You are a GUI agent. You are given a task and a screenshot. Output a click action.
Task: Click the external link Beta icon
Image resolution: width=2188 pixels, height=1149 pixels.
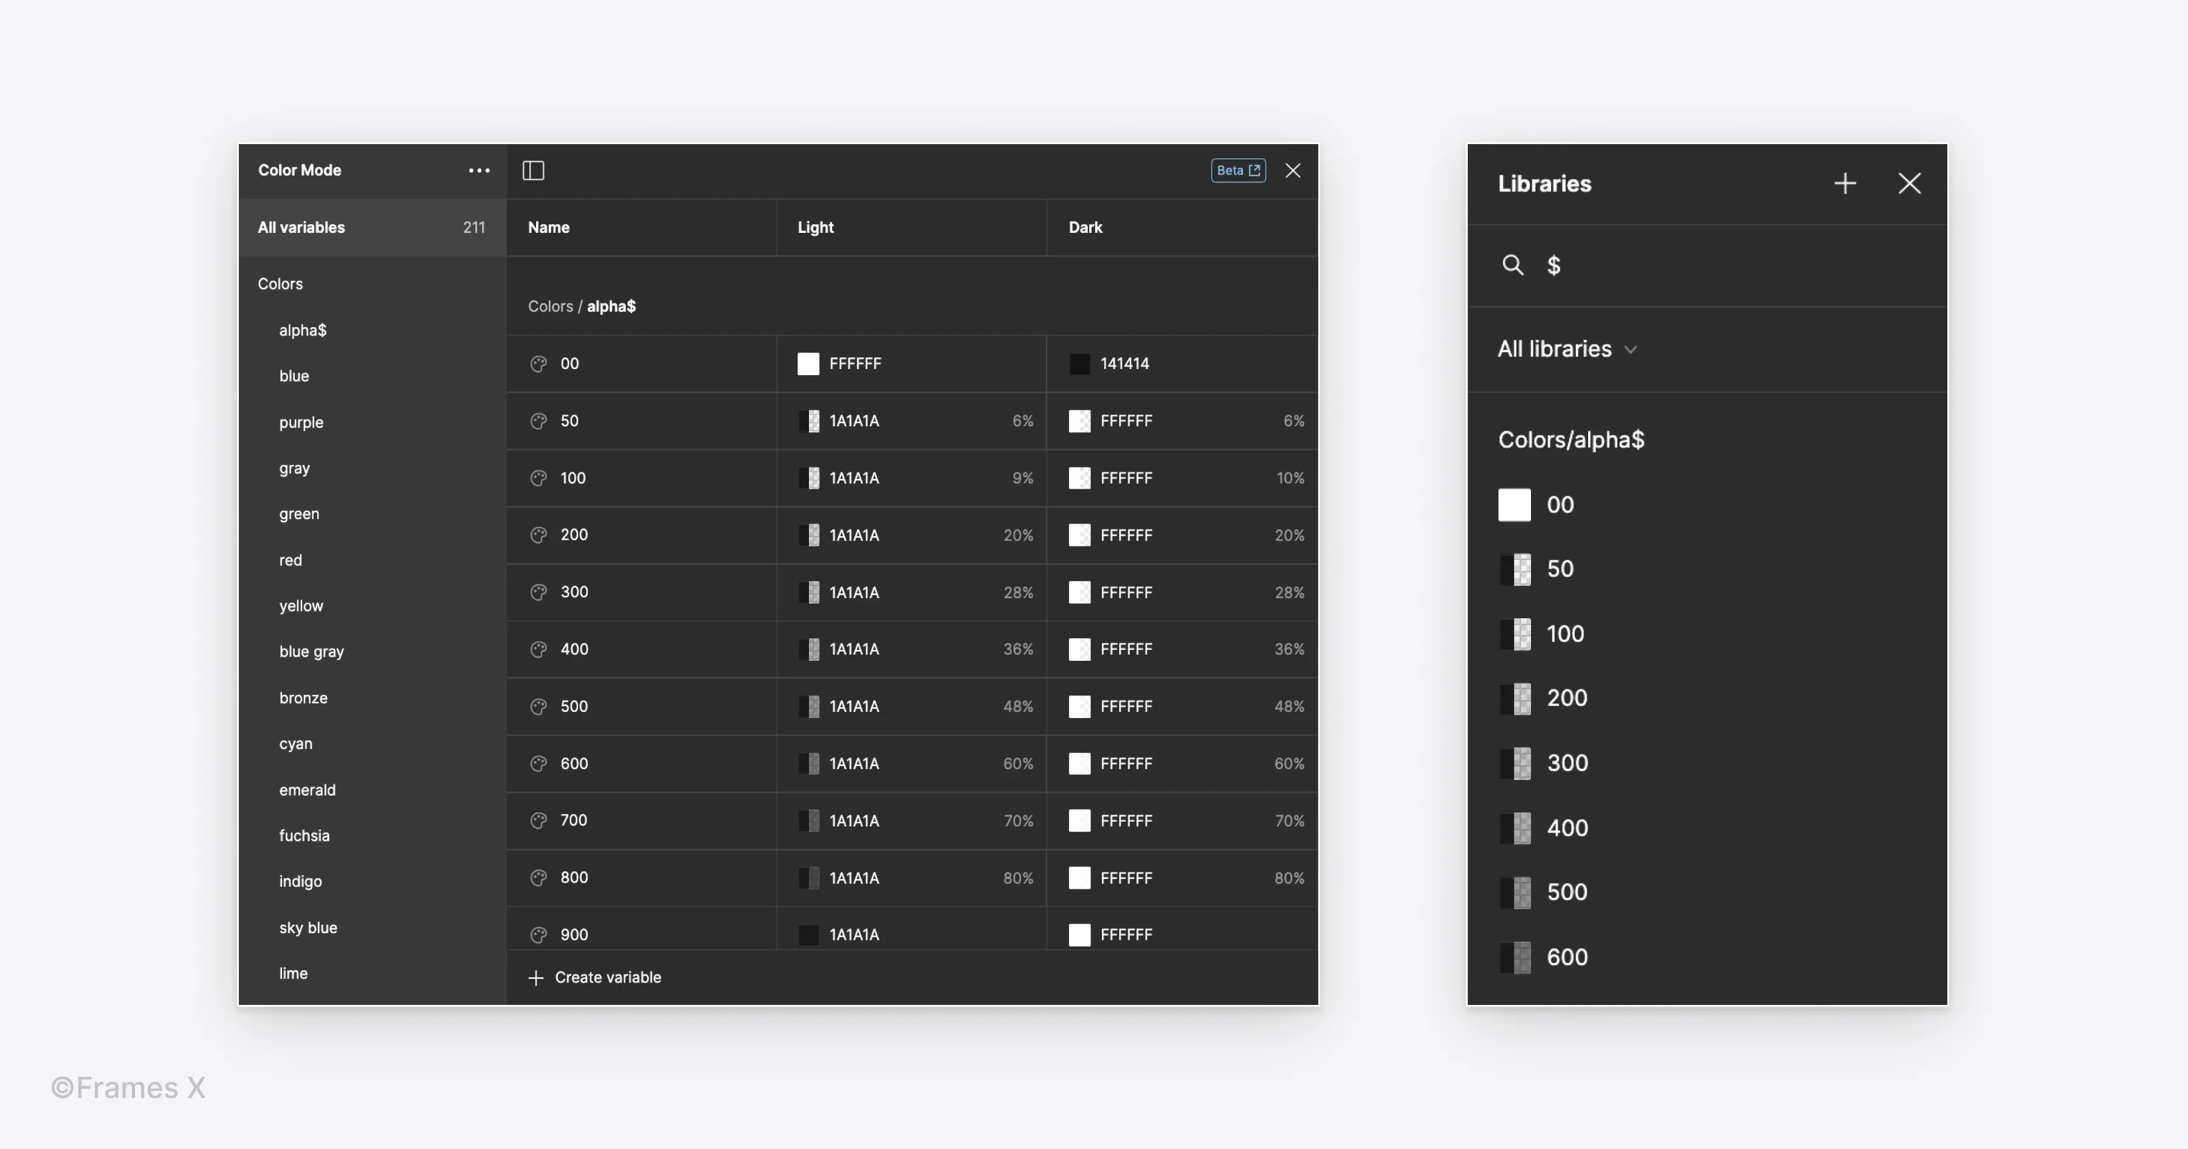click(1239, 171)
